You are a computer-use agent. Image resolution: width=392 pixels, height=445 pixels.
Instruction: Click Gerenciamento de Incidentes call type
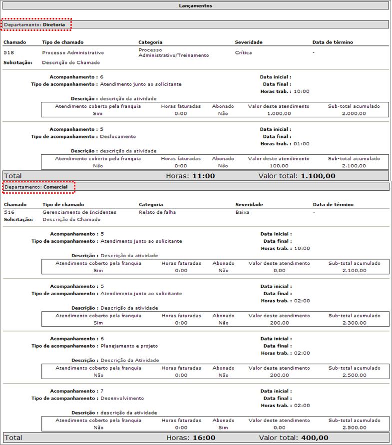pos(79,212)
